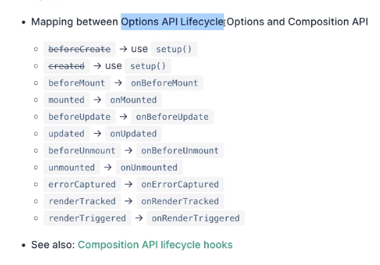Screen dimensions: 380x265
Task: Select the onErrorCaptured code snippet
Action: coord(180,184)
